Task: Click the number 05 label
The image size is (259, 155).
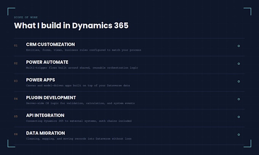Action: tap(16, 117)
